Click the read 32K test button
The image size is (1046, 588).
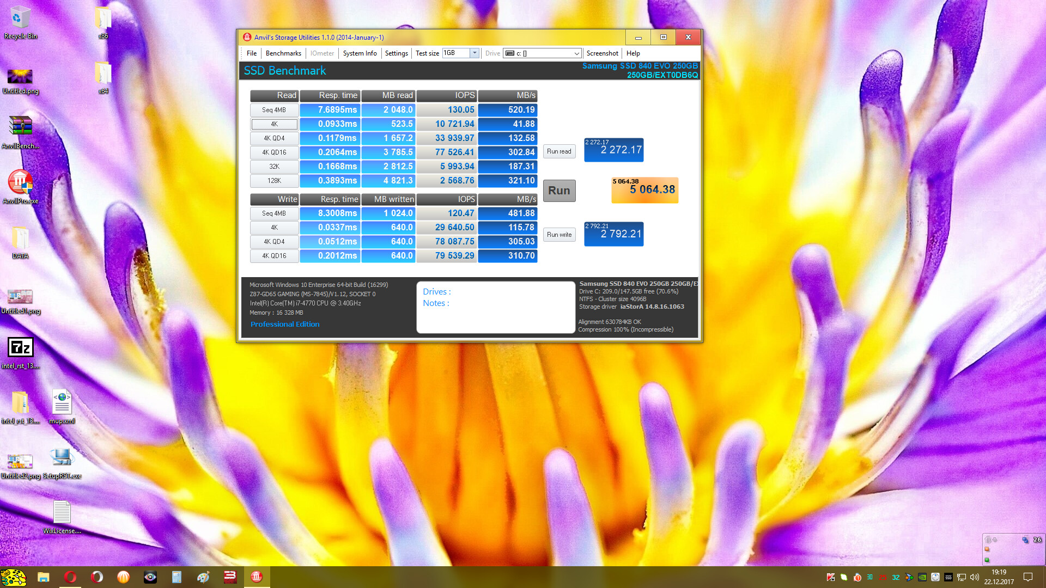tap(274, 167)
